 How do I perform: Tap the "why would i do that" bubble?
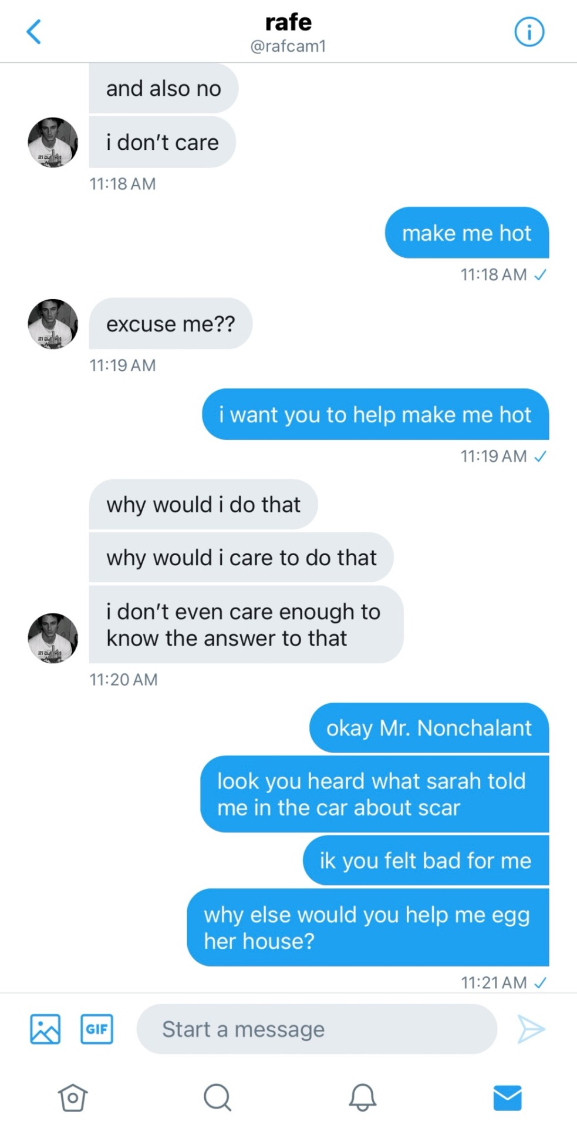(x=203, y=505)
